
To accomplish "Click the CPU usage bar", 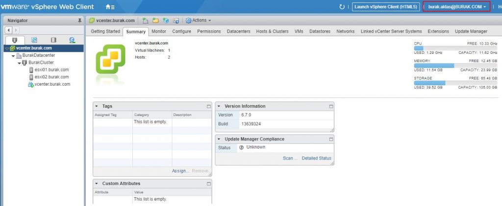I will 455,48.
